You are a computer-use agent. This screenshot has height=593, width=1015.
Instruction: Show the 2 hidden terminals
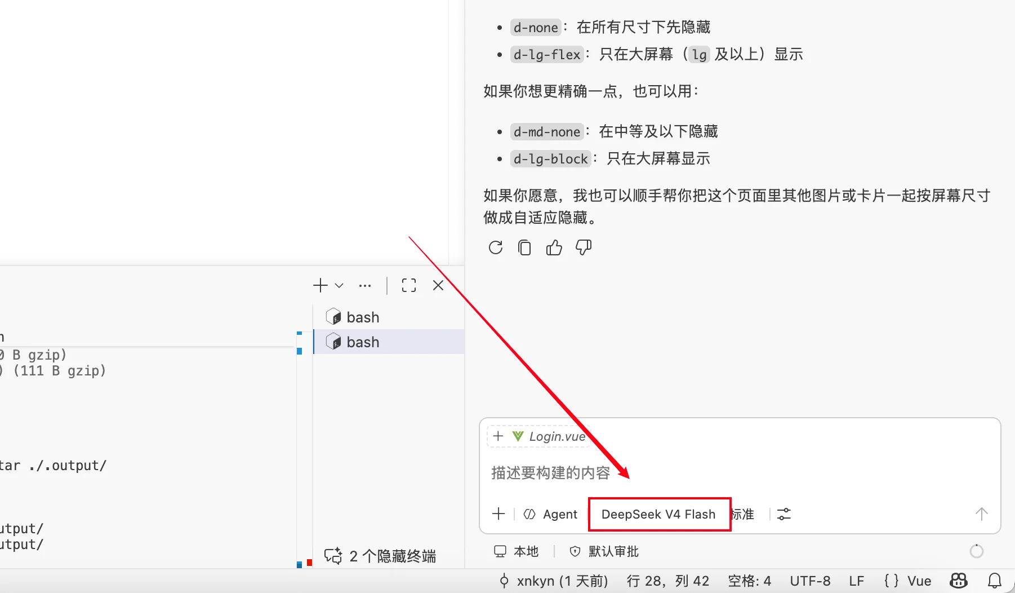coord(380,556)
